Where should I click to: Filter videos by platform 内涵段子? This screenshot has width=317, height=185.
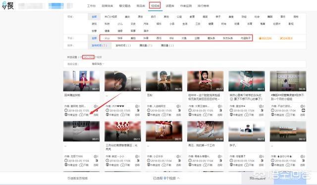246,38
